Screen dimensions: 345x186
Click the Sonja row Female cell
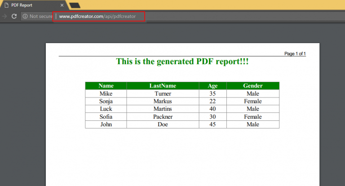tap(253, 101)
